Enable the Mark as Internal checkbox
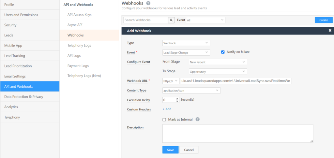The width and height of the screenshot is (334, 158). click(164, 120)
